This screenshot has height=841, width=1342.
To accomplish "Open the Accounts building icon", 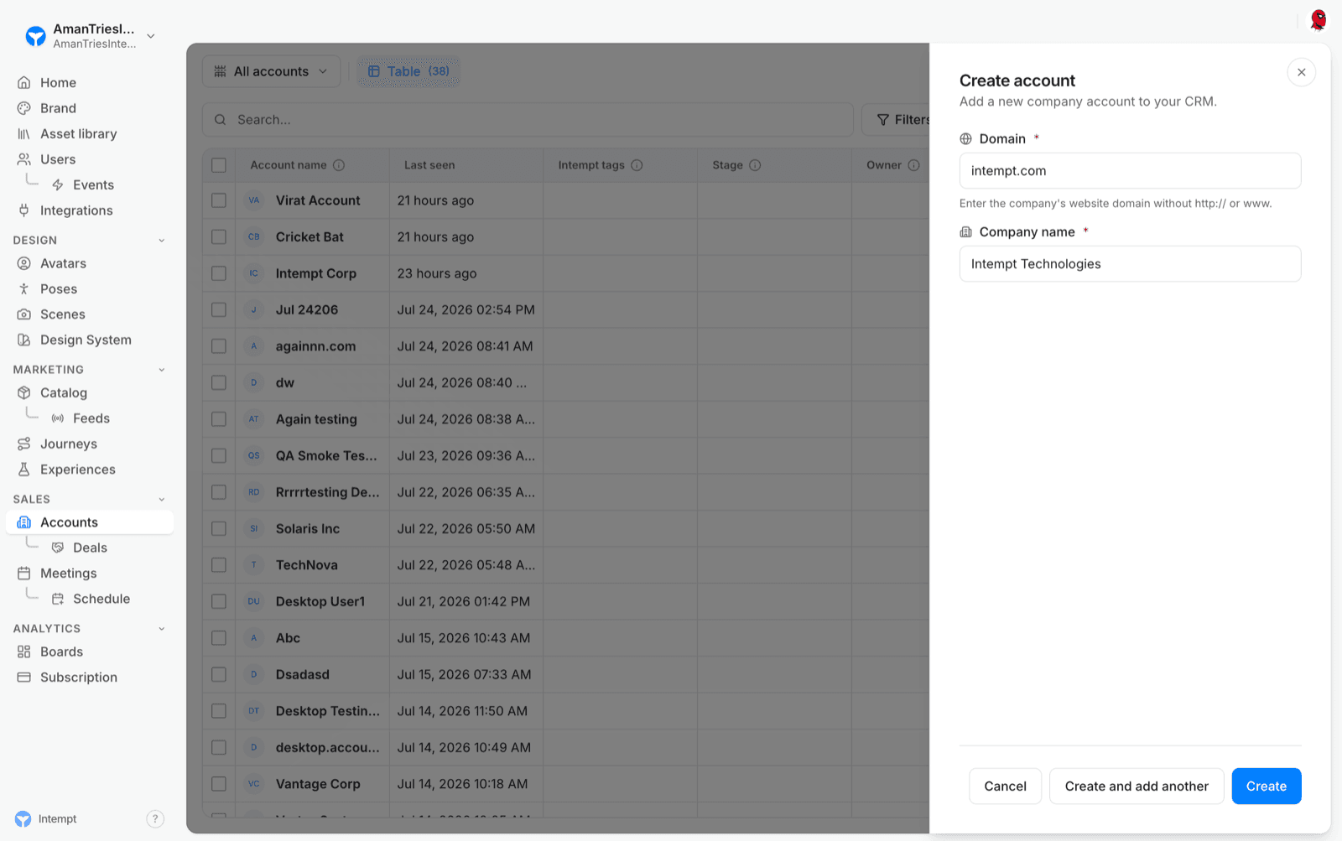I will click(x=24, y=522).
